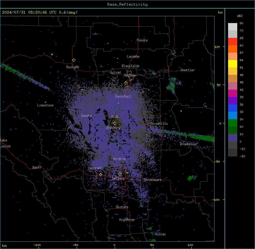Click the -100 tick on the vertical axis
Image resolution: width=255 pixels, height=249 pixels.
pyautogui.click(x=216, y=200)
